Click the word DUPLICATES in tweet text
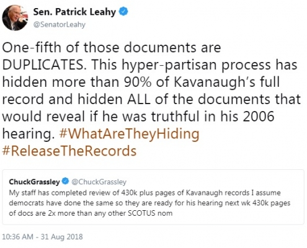The width and height of the screenshot is (307, 248). [44, 64]
